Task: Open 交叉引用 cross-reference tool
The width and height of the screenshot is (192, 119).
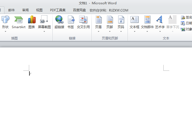Action: point(83,19)
